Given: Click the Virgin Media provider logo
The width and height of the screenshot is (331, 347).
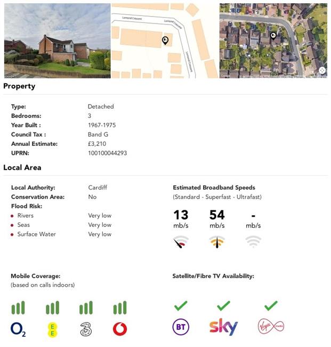Looking at the screenshot, I should click(271, 326).
